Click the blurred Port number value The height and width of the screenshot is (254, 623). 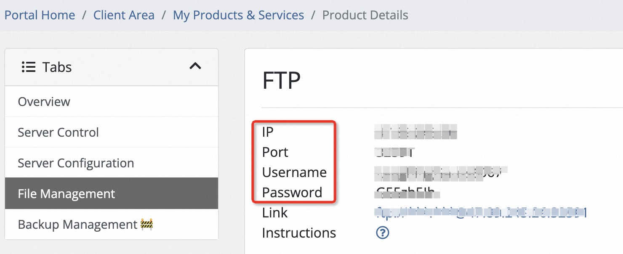pyautogui.click(x=394, y=152)
